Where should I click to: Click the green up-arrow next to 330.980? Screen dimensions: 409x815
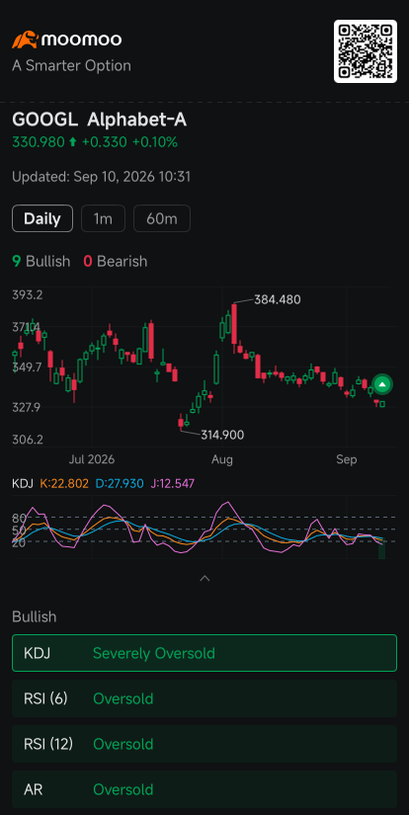click(x=73, y=142)
